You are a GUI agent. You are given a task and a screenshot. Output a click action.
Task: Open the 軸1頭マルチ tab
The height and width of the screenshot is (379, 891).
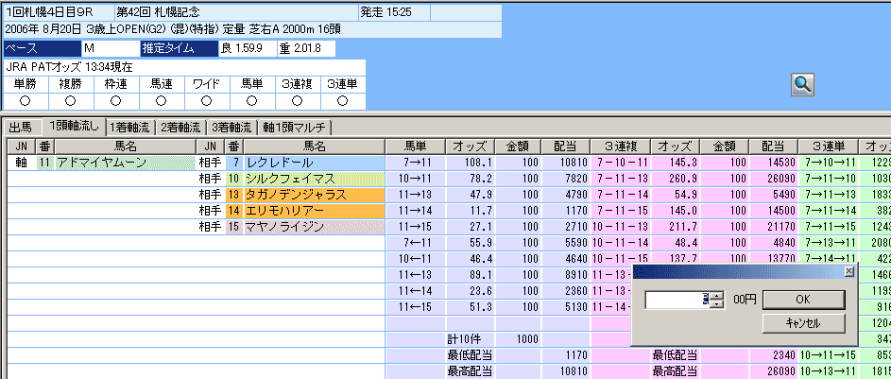(294, 127)
